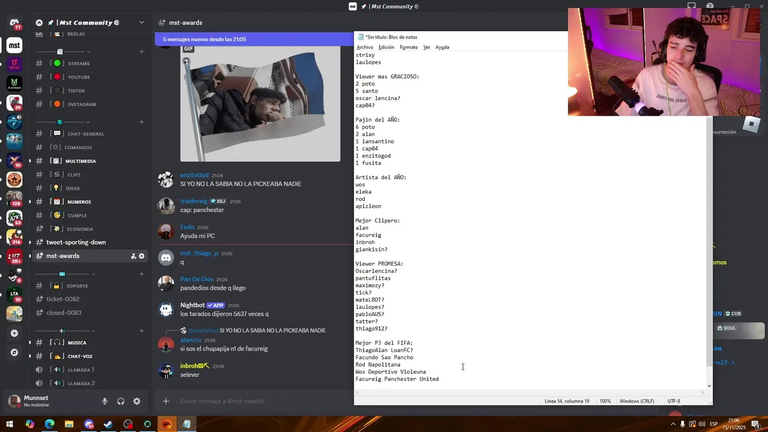Open Notepad from the taskbar
Viewport: 768px width, 432px height.
187,424
